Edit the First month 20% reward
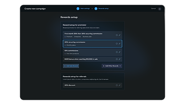Viewport: 186px width, 110px height. (x=120, y=35)
